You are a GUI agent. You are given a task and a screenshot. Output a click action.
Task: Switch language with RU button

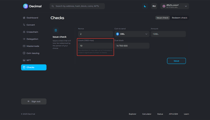[154, 6]
